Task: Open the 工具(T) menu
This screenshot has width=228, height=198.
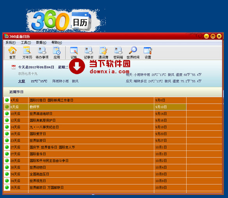Action: pyautogui.click(x=26, y=42)
